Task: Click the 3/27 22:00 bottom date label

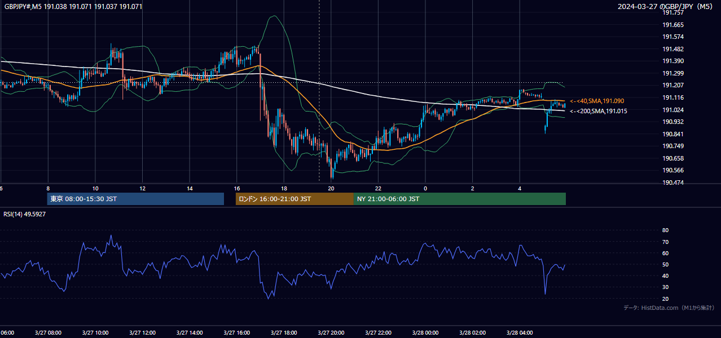Action: (x=378, y=333)
